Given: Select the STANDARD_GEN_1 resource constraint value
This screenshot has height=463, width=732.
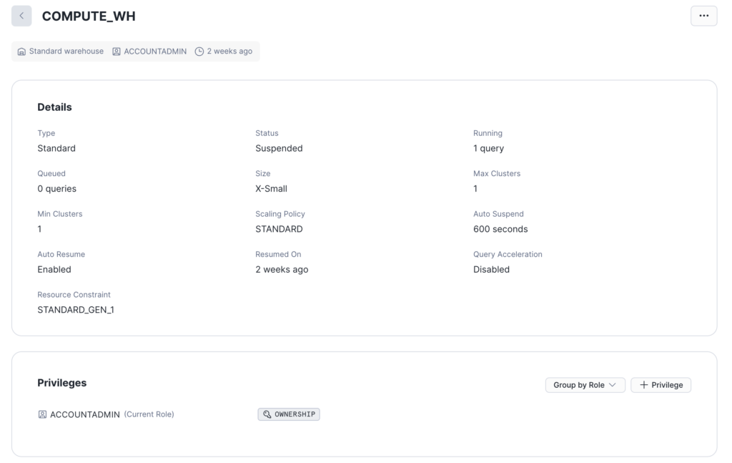Looking at the screenshot, I should click(76, 310).
